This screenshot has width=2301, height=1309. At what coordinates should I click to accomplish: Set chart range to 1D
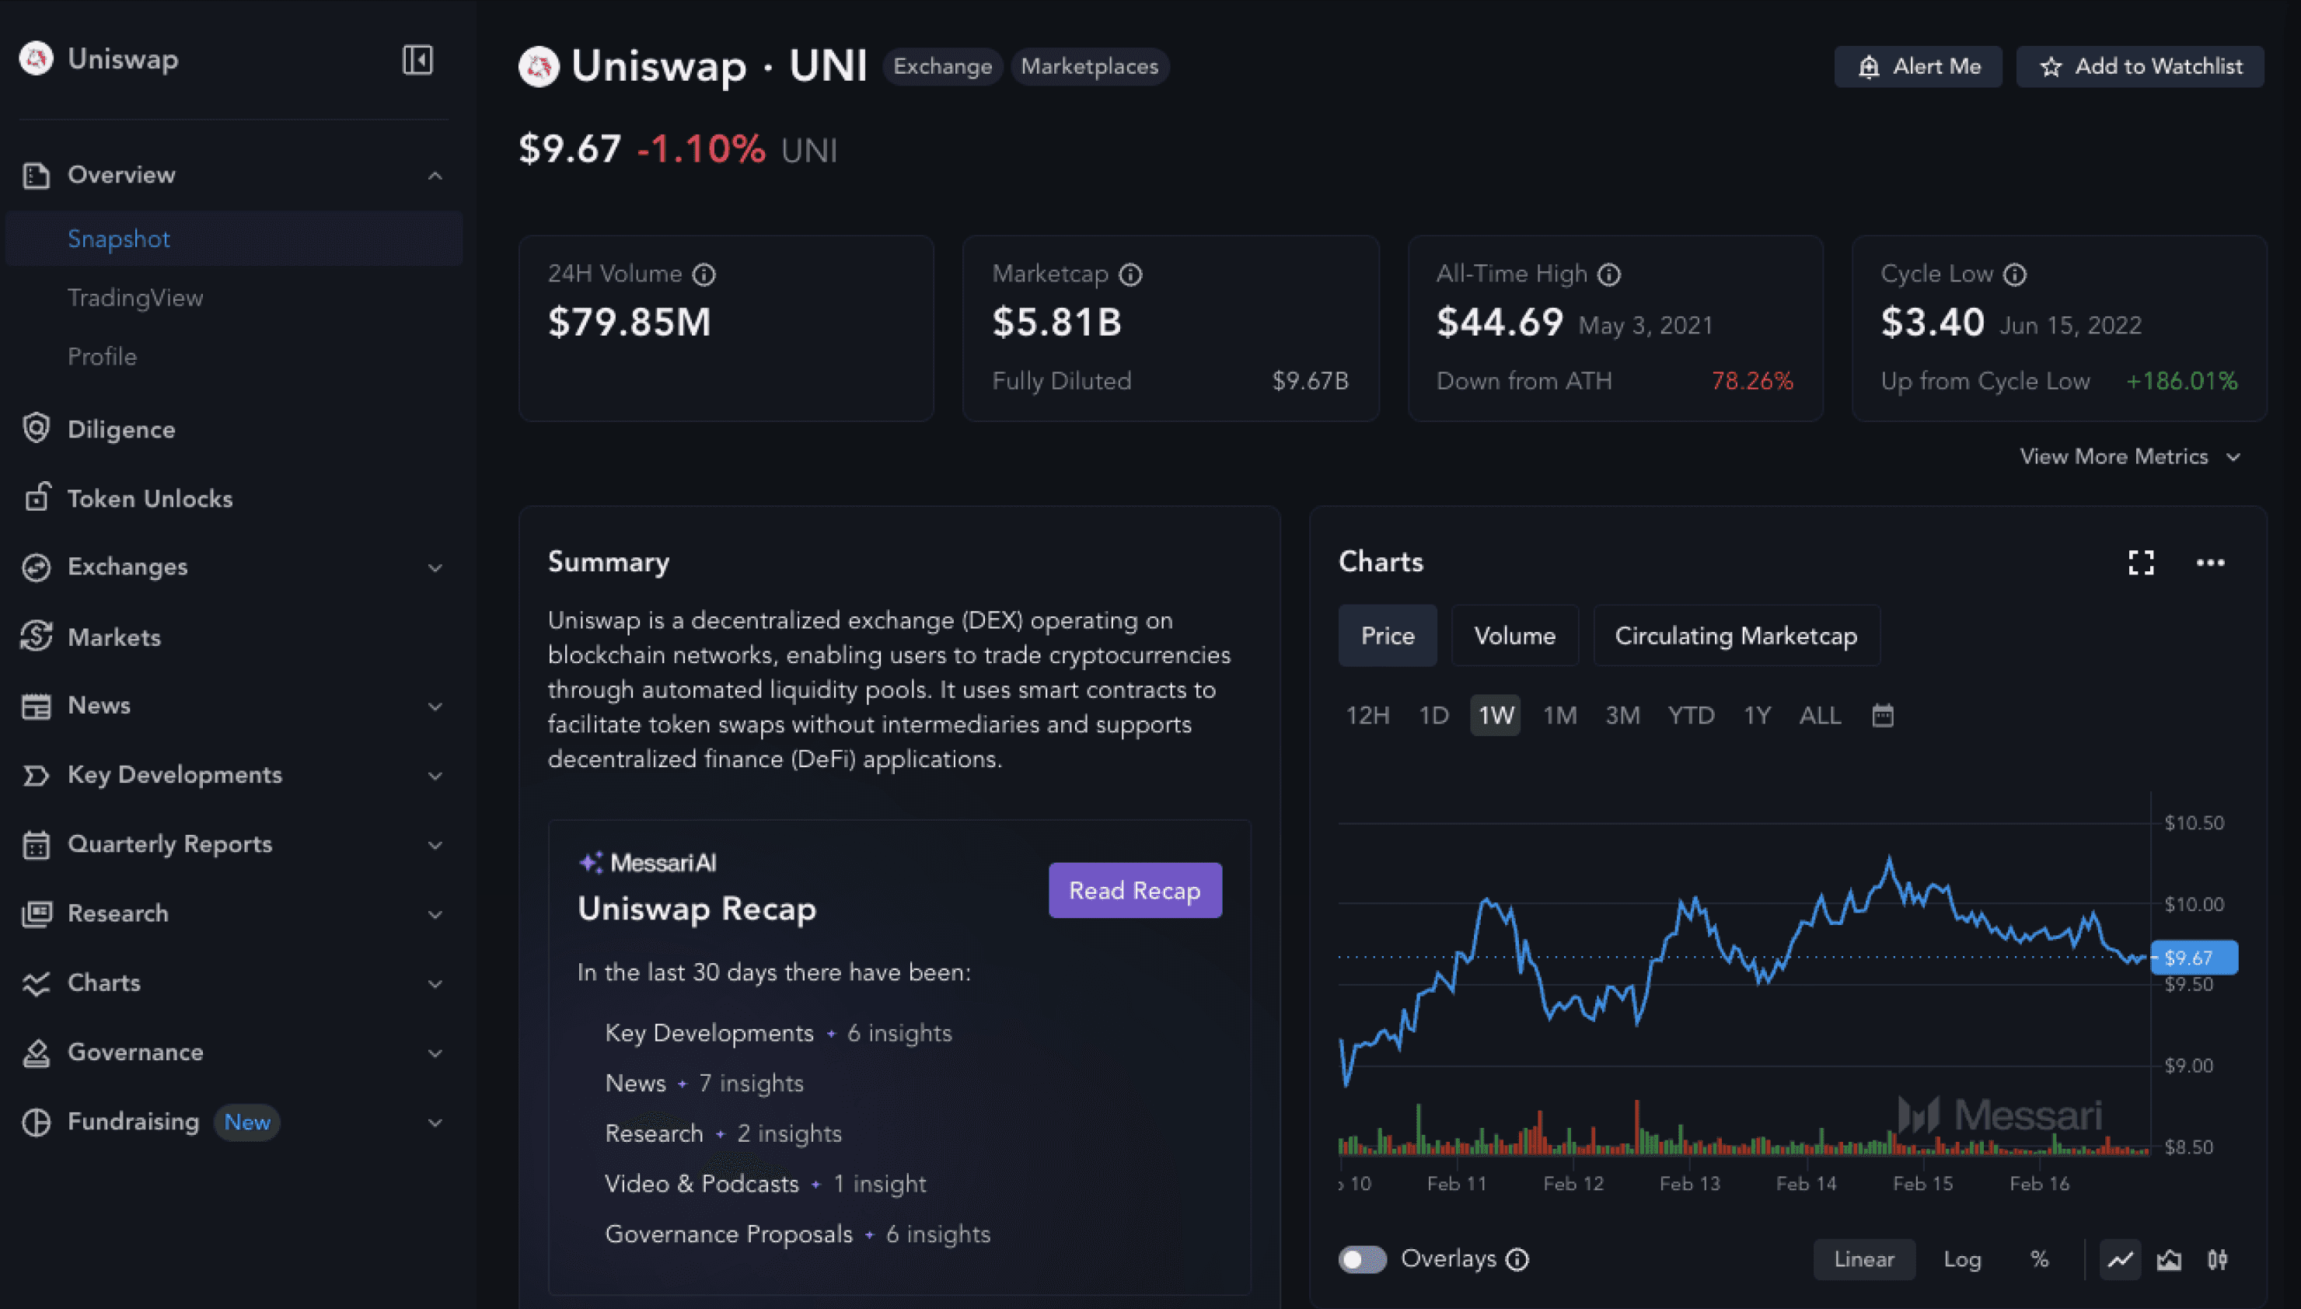(x=1433, y=716)
